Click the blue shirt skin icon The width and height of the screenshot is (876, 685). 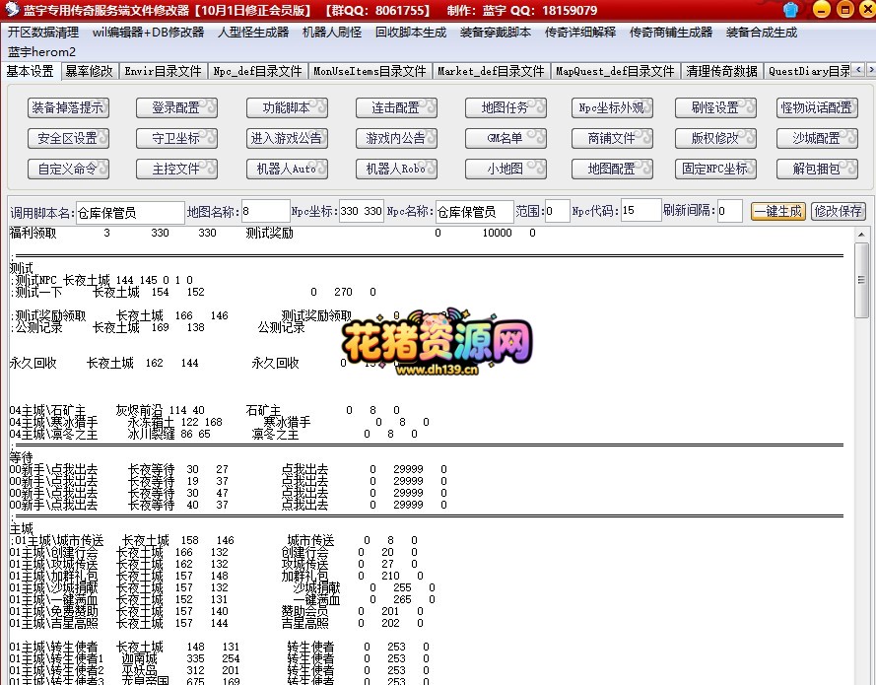pos(790,10)
